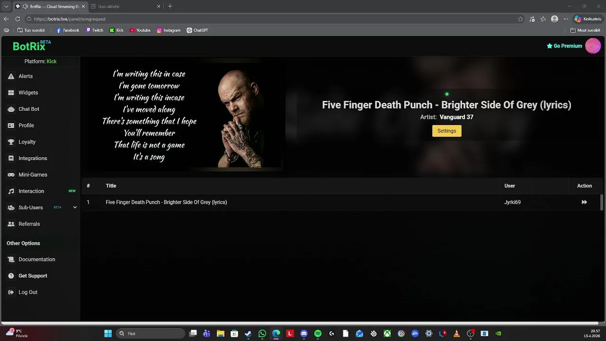Click the Kick platform label
Viewport: 606px width, 341px height.
tap(52, 62)
